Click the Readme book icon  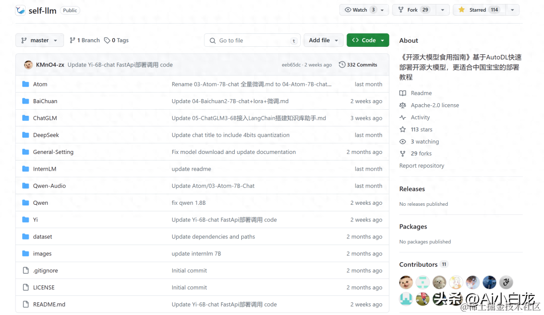(x=403, y=93)
